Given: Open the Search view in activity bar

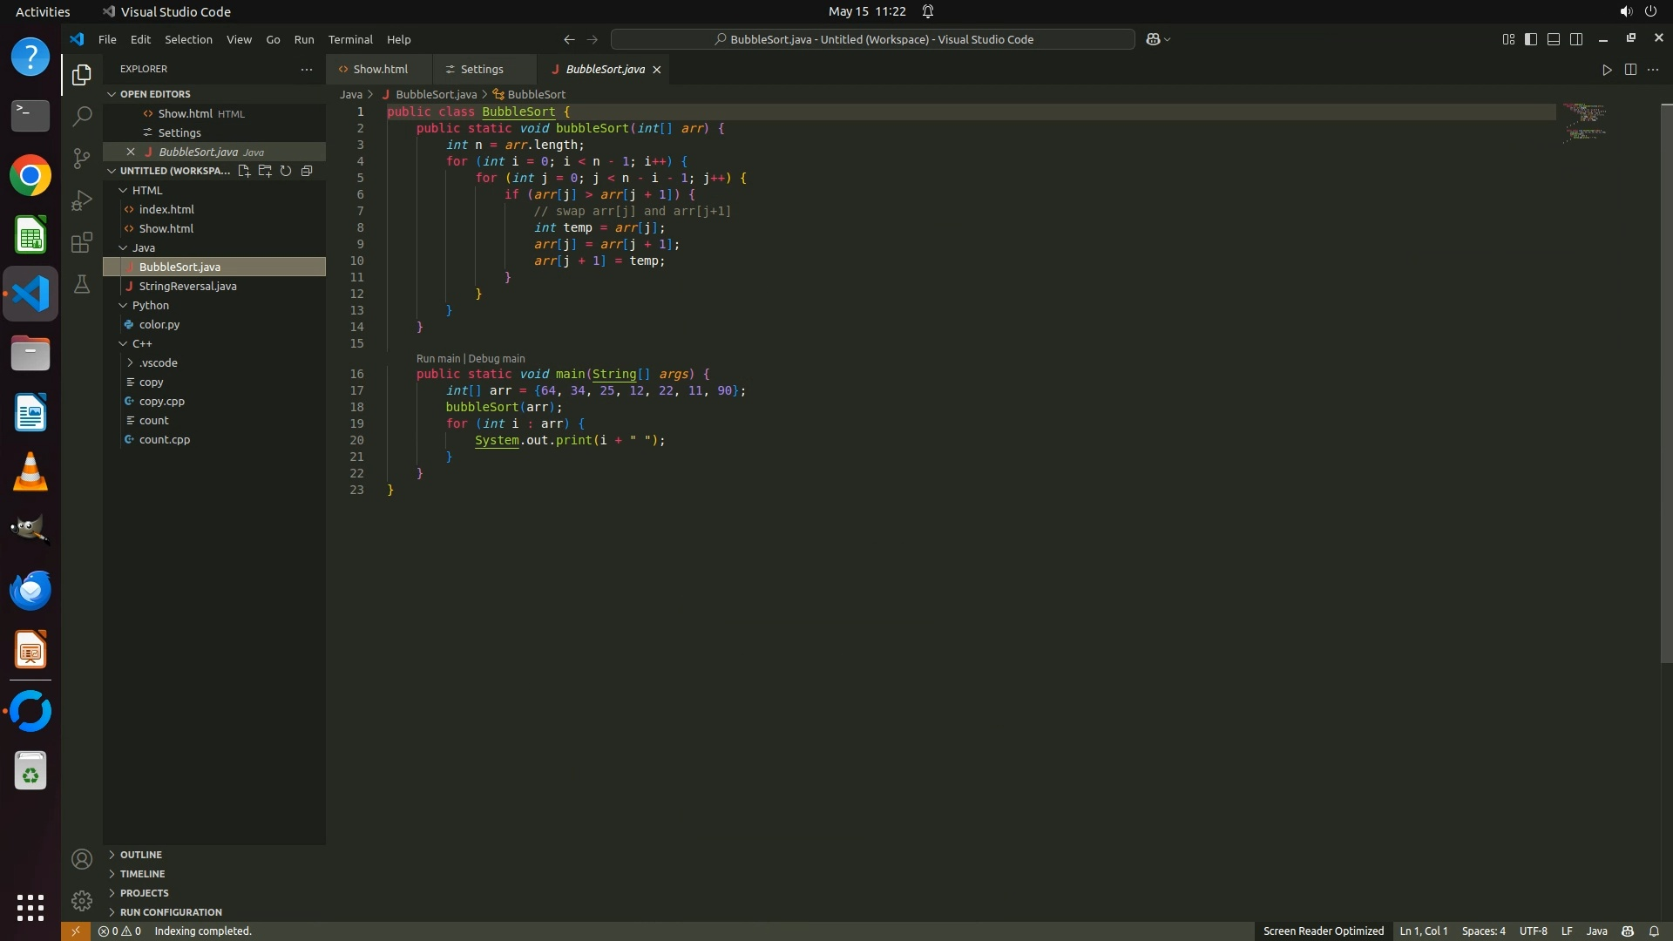Looking at the screenshot, I should coord(82,116).
